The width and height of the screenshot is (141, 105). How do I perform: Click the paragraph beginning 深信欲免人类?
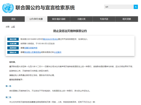(32, 75)
